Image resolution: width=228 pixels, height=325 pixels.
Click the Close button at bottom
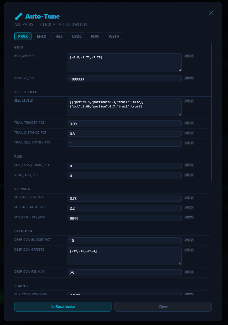163,306
